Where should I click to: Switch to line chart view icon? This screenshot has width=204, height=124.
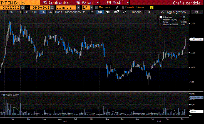tap(92, 12)
